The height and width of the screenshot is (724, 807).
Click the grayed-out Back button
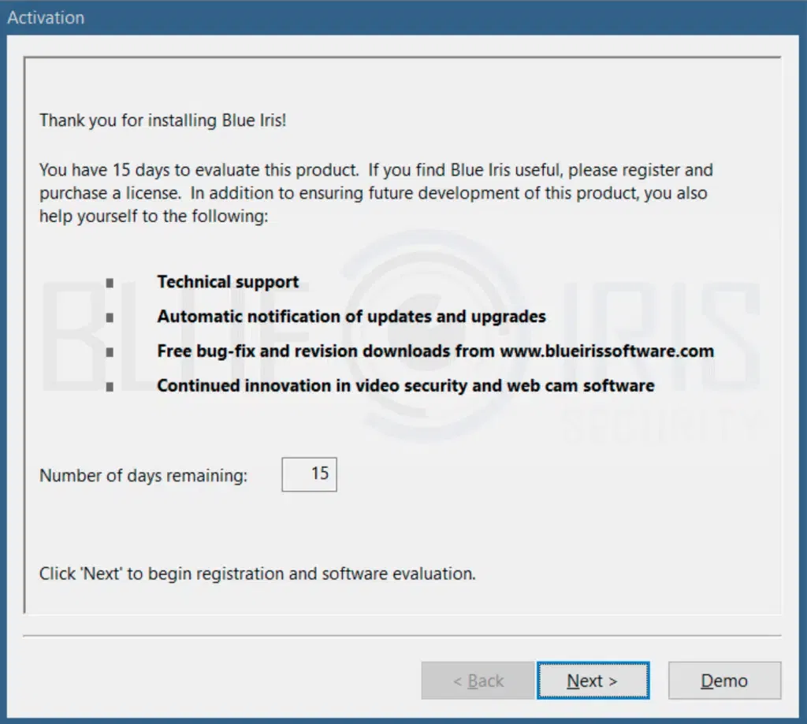point(478,681)
